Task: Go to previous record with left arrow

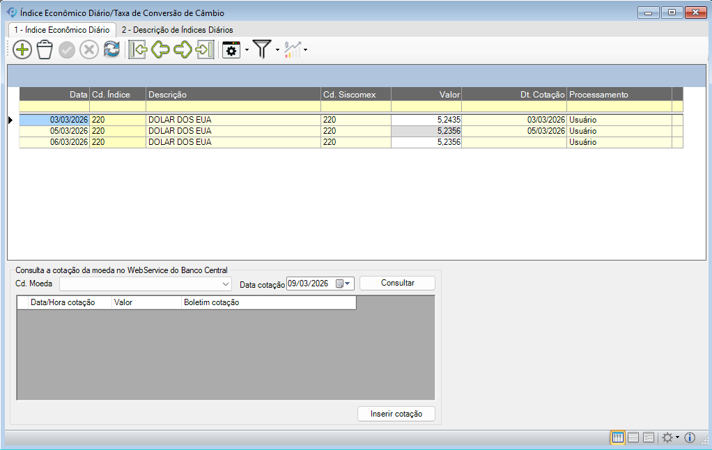Action: click(x=160, y=49)
